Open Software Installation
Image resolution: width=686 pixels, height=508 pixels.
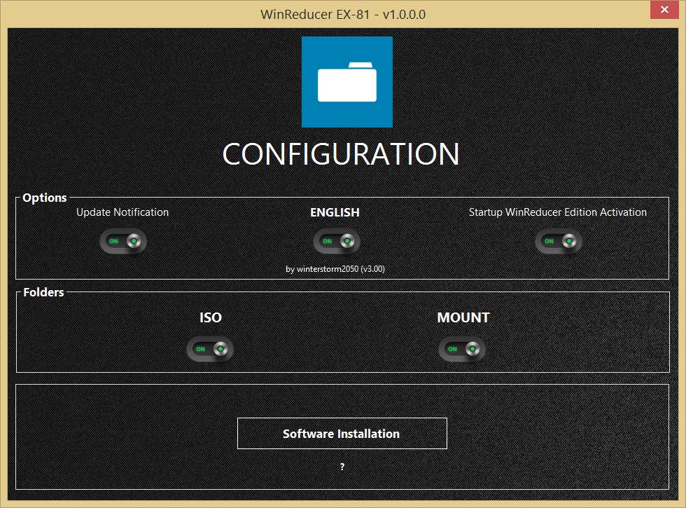342,433
